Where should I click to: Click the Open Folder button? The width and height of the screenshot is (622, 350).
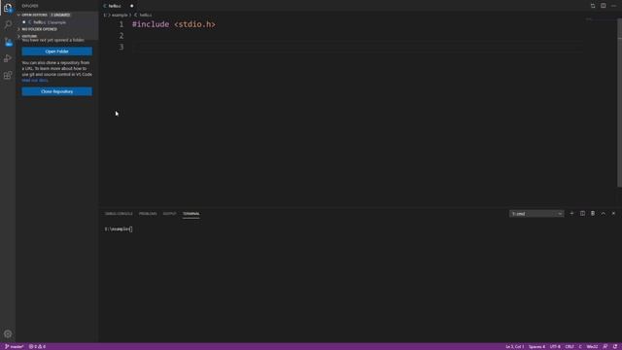57,52
